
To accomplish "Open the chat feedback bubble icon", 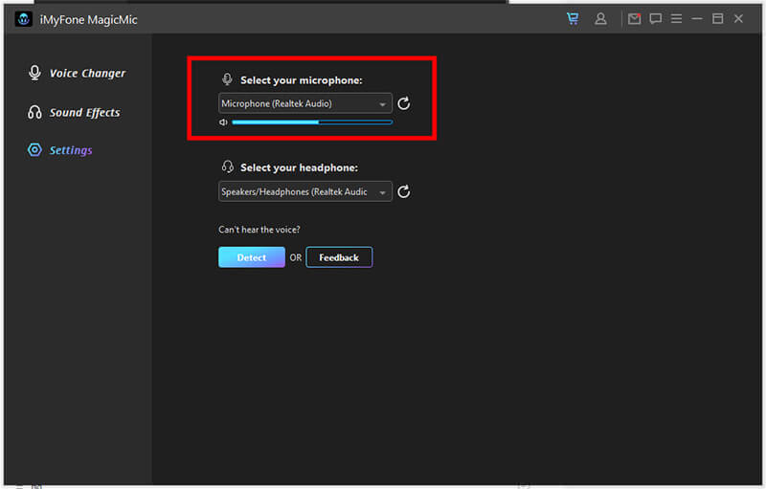I will tap(655, 18).
